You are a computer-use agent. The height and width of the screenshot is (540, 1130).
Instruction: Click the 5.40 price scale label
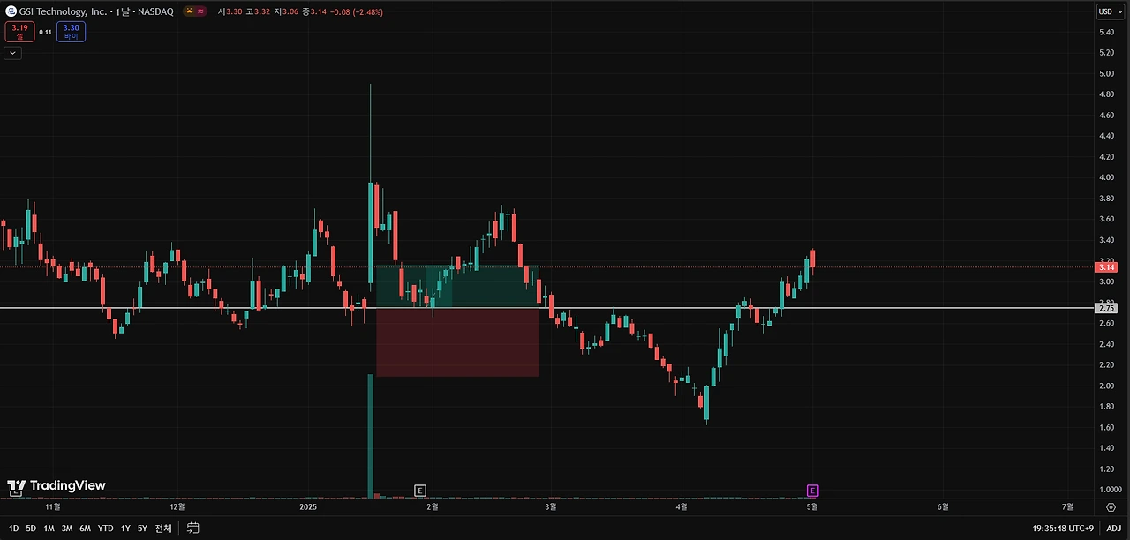(1106, 33)
